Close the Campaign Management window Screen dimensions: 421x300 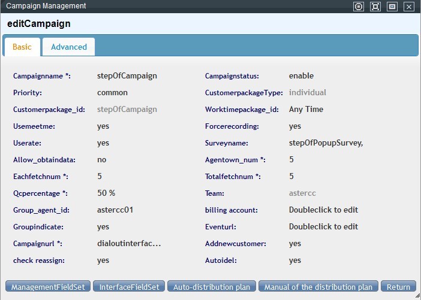coord(409,7)
